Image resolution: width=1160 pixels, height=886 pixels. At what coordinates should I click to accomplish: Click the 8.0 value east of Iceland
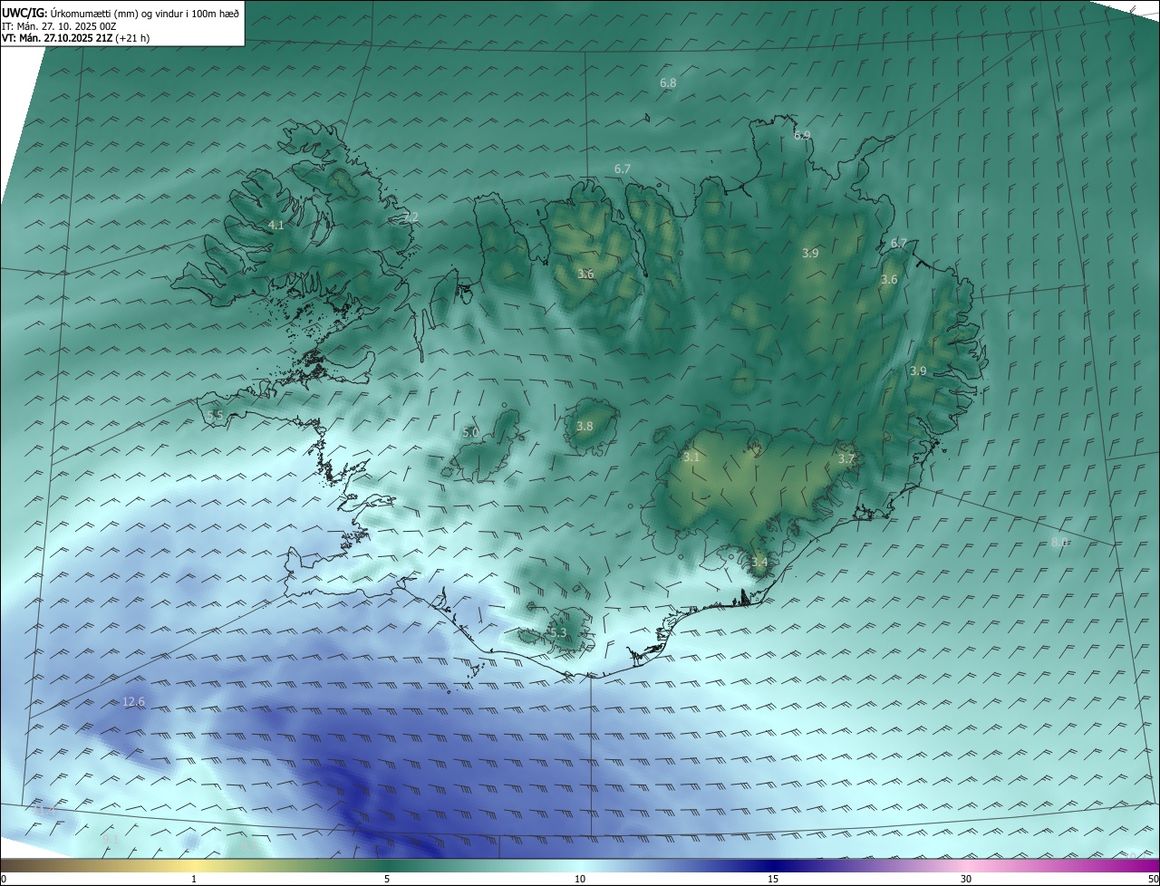[x=1059, y=542]
